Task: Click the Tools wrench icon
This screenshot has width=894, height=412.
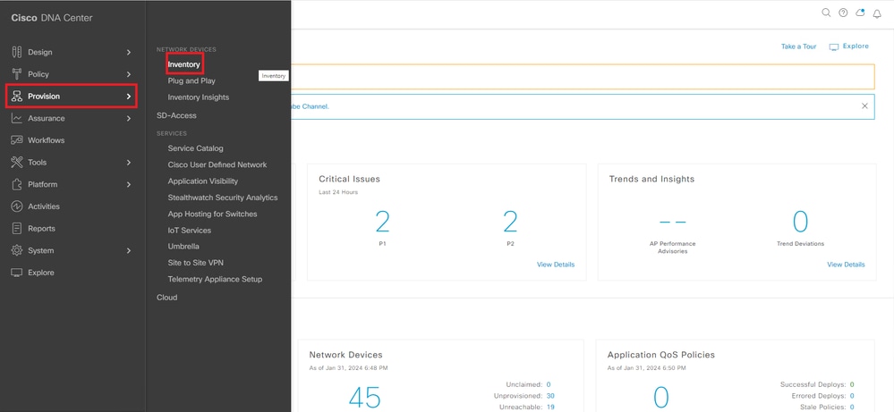Action: 16,162
